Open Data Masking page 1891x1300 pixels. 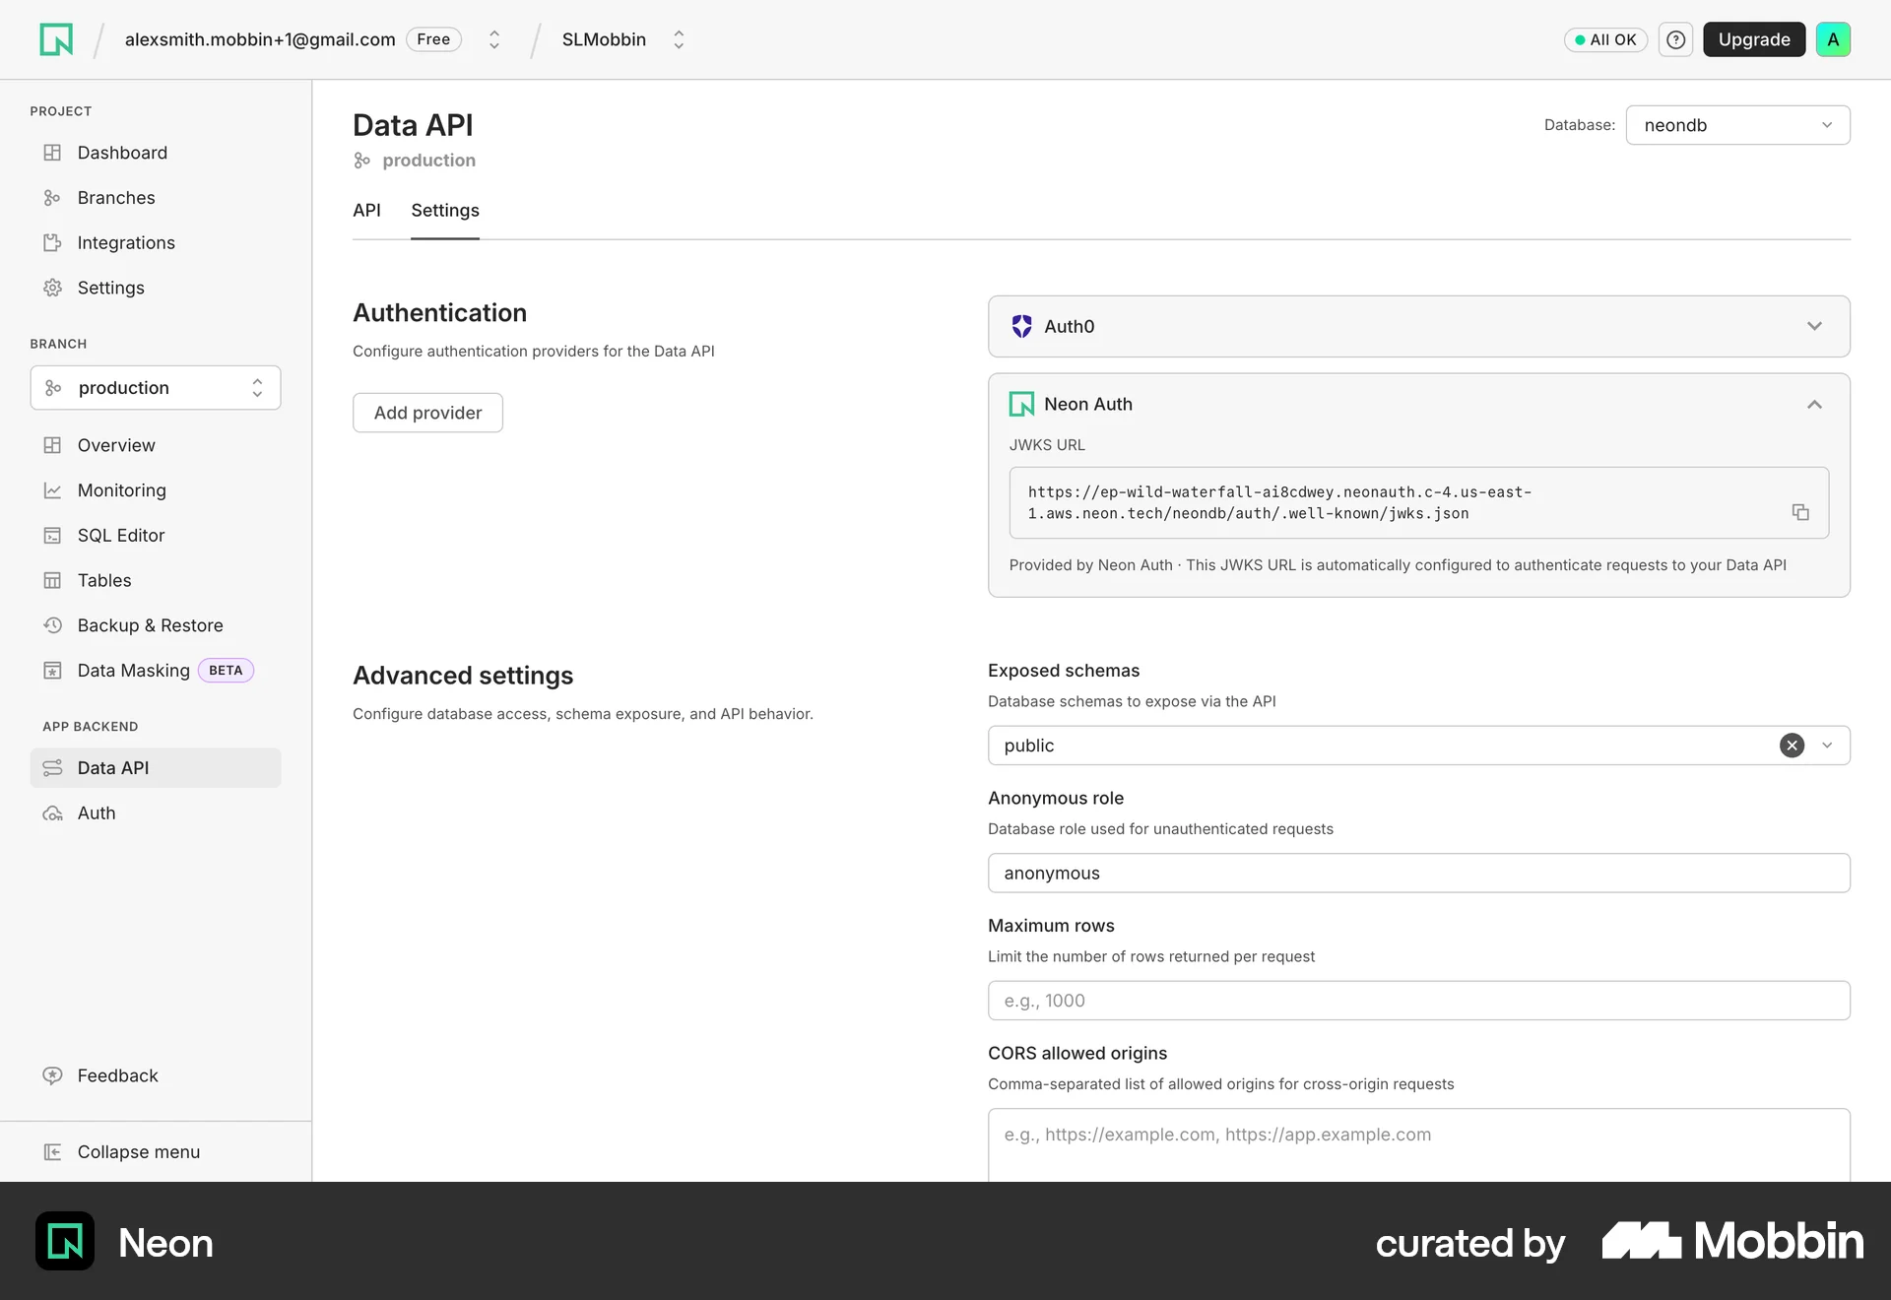pos(156,671)
